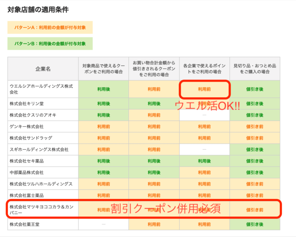
Task: Click 利用後 in キリン堂 row, 対象商品クーポン column
Action: (x=104, y=104)
